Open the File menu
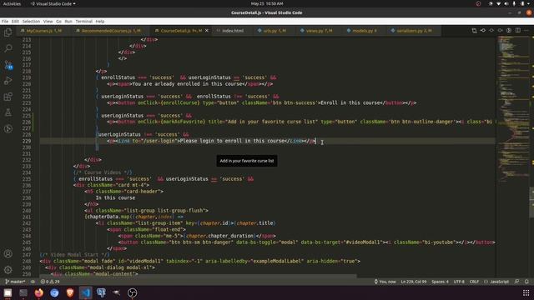The width and height of the screenshot is (534, 300). 5,21
